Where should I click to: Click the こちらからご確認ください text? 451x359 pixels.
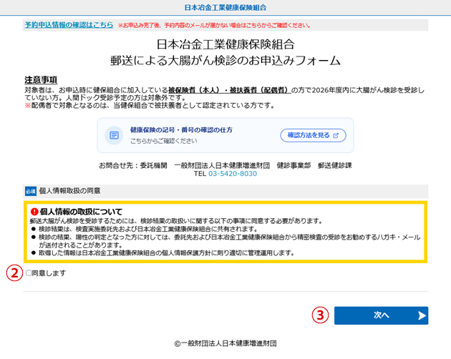pos(164,141)
